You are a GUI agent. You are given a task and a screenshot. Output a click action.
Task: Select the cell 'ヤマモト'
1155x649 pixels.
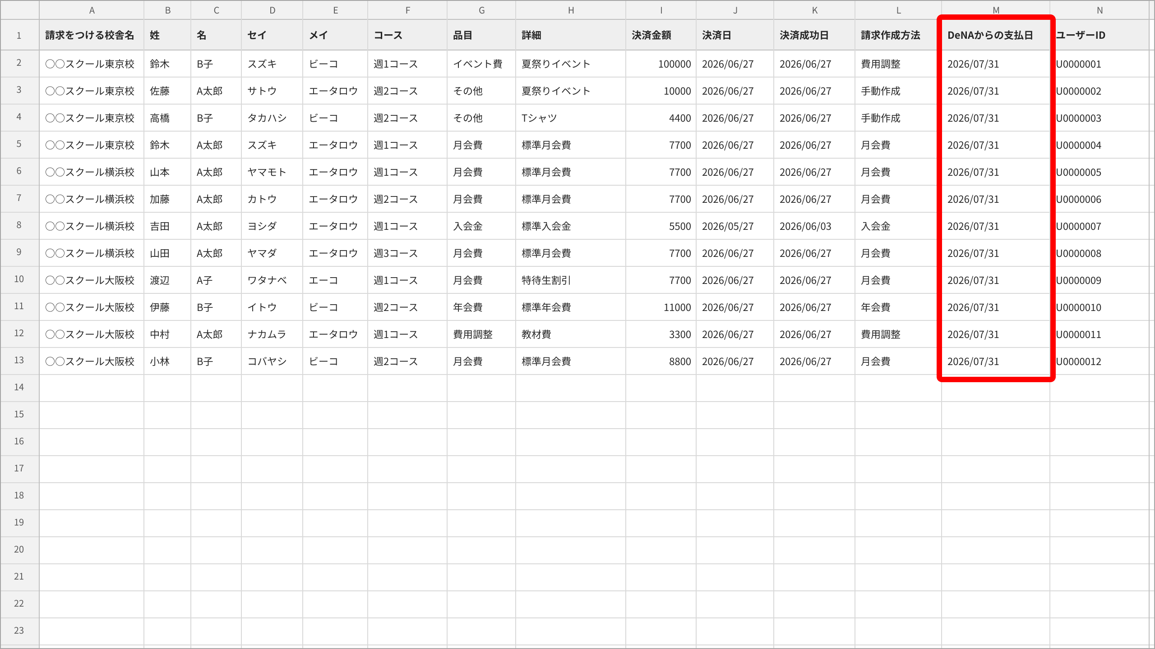point(272,172)
